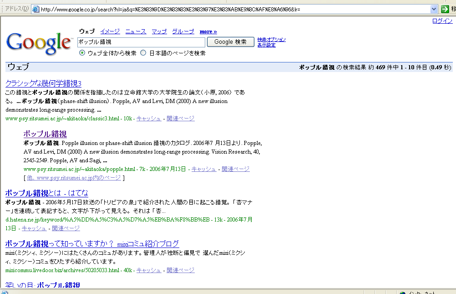Open the グループ tab link
The height and width of the screenshot is (294, 456).
[183, 31]
